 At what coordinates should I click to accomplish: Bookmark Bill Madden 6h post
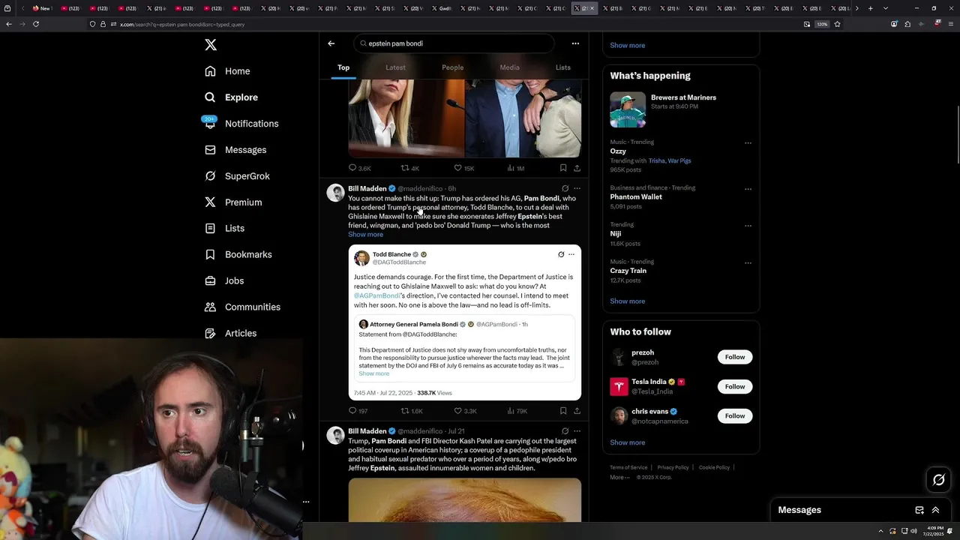(563, 411)
